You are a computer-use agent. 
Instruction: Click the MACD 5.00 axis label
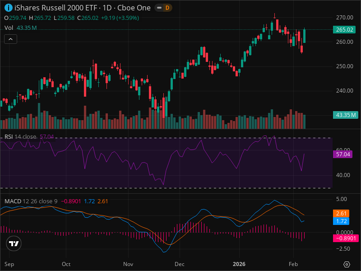[342, 199]
